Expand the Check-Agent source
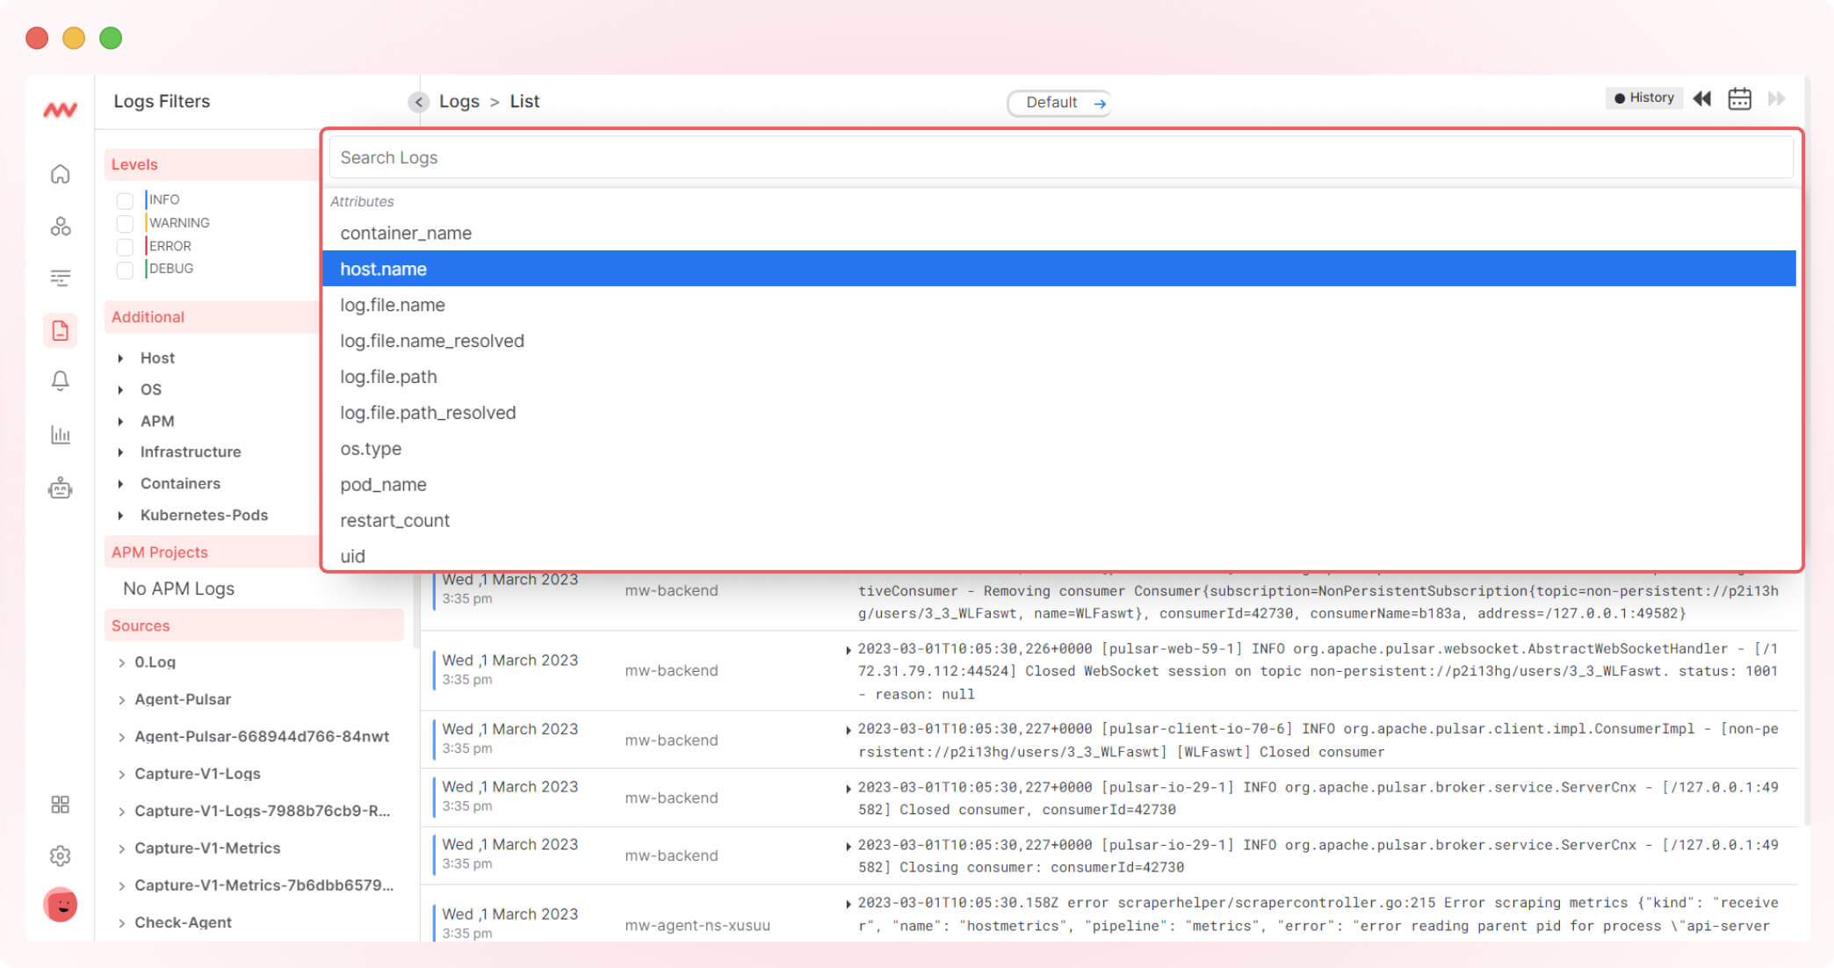 point(121,923)
